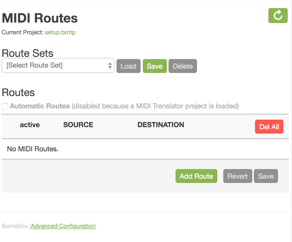Open the Advanced Configuration link
The image size is (292, 242).
[x=63, y=226]
